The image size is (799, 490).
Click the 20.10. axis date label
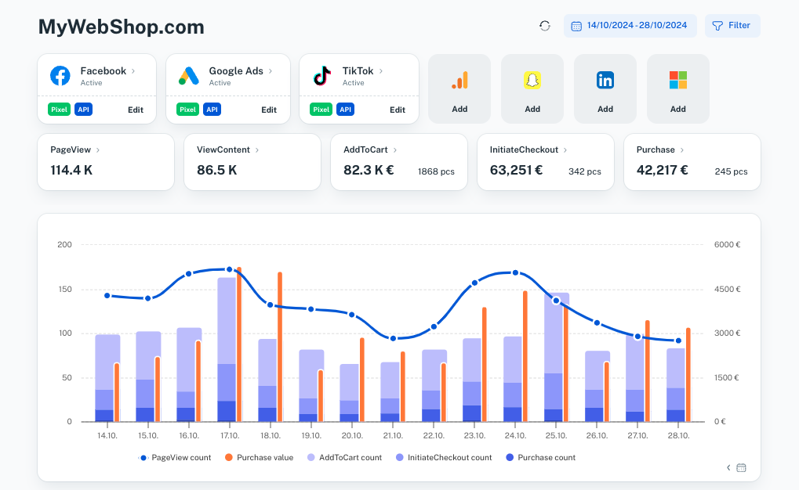click(x=352, y=435)
